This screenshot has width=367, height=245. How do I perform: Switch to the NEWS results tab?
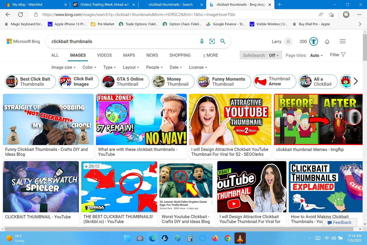tap(152, 55)
